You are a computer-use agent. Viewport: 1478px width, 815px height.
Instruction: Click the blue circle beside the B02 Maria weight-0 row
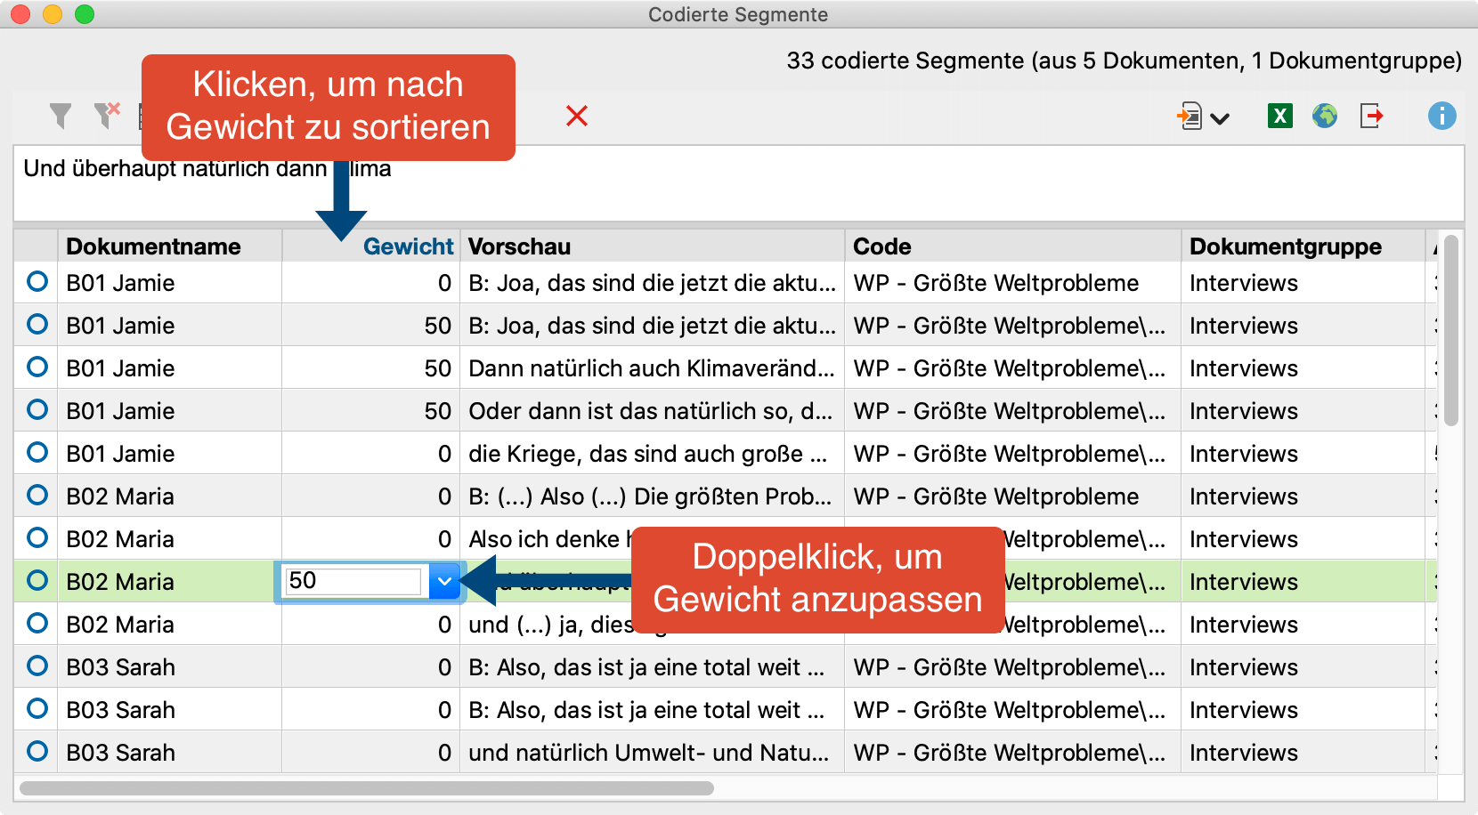click(36, 496)
